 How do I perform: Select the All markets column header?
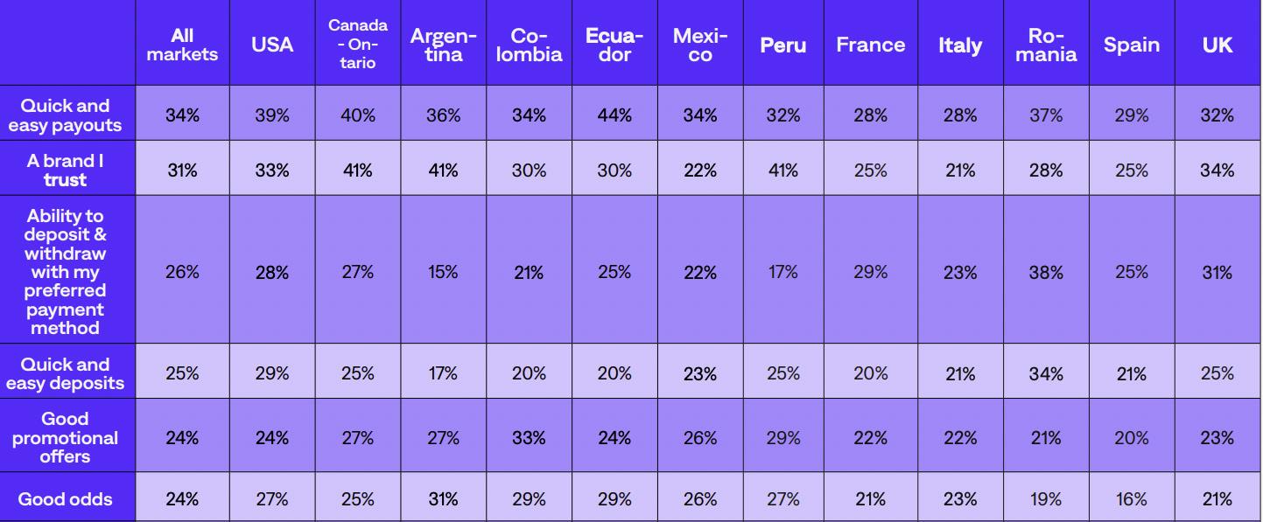point(182,45)
